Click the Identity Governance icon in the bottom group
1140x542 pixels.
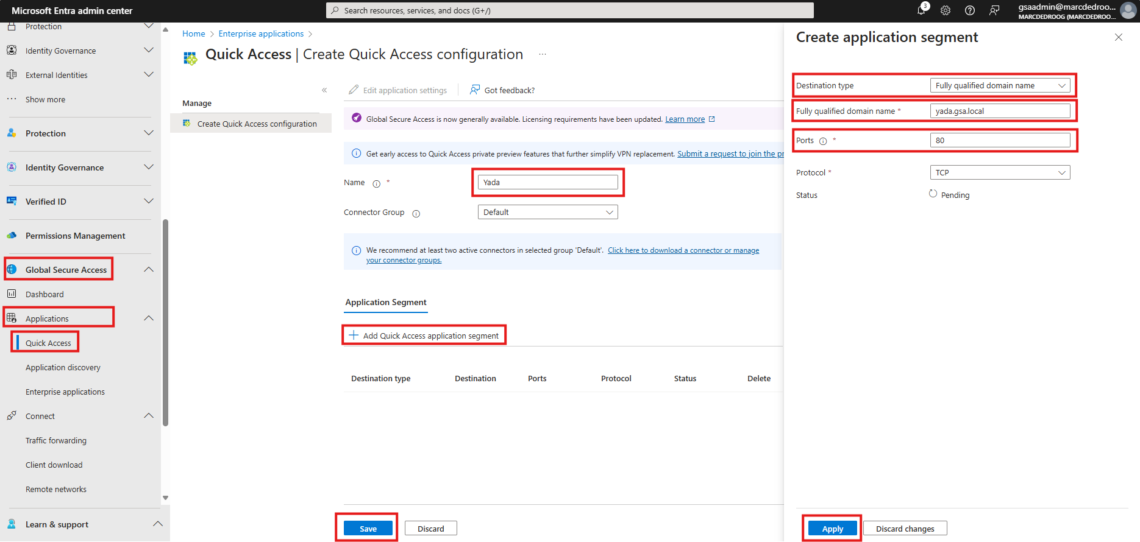12,167
